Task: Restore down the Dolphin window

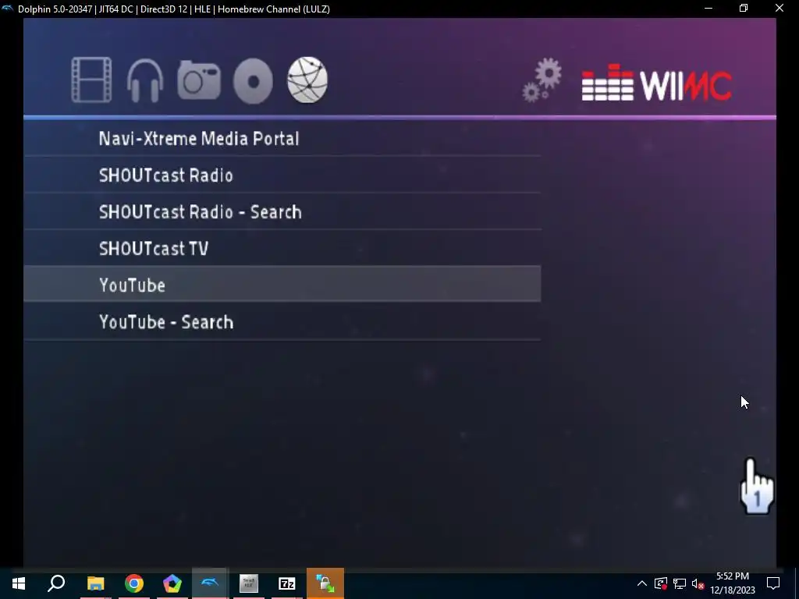Action: [744, 8]
